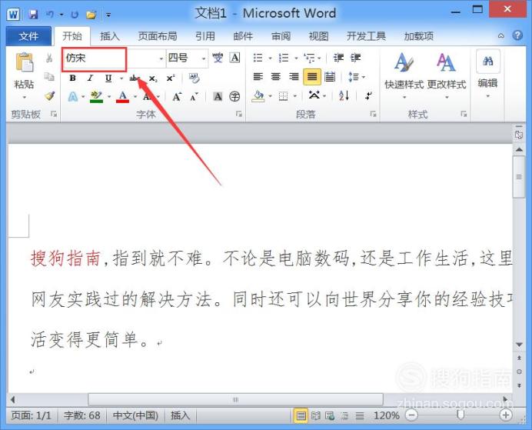The height and width of the screenshot is (430, 532).
Task: Apply subscript formatting
Action: tap(153, 78)
